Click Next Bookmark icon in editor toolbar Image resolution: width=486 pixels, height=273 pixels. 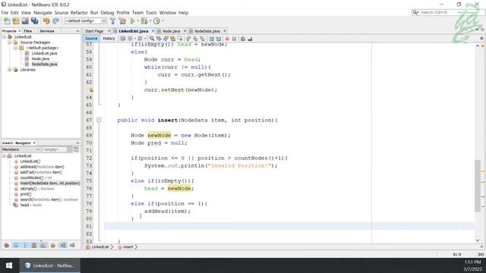pyautogui.click(x=195, y=39)
